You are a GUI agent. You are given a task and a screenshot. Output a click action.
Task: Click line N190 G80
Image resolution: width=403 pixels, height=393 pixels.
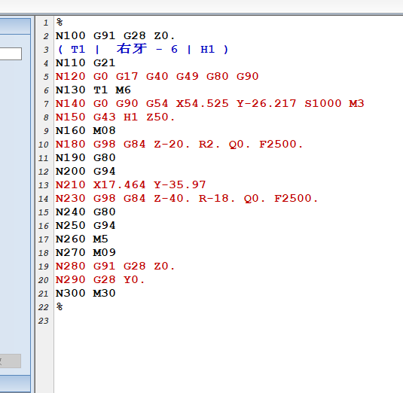point(86,157)
